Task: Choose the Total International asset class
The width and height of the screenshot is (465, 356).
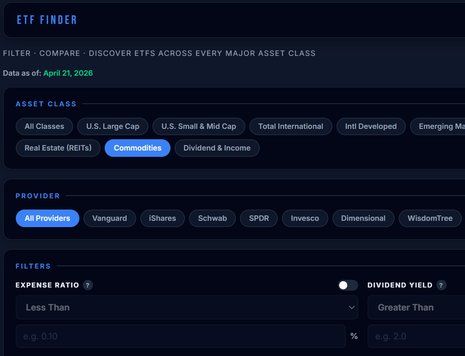Action: (290, 126)
